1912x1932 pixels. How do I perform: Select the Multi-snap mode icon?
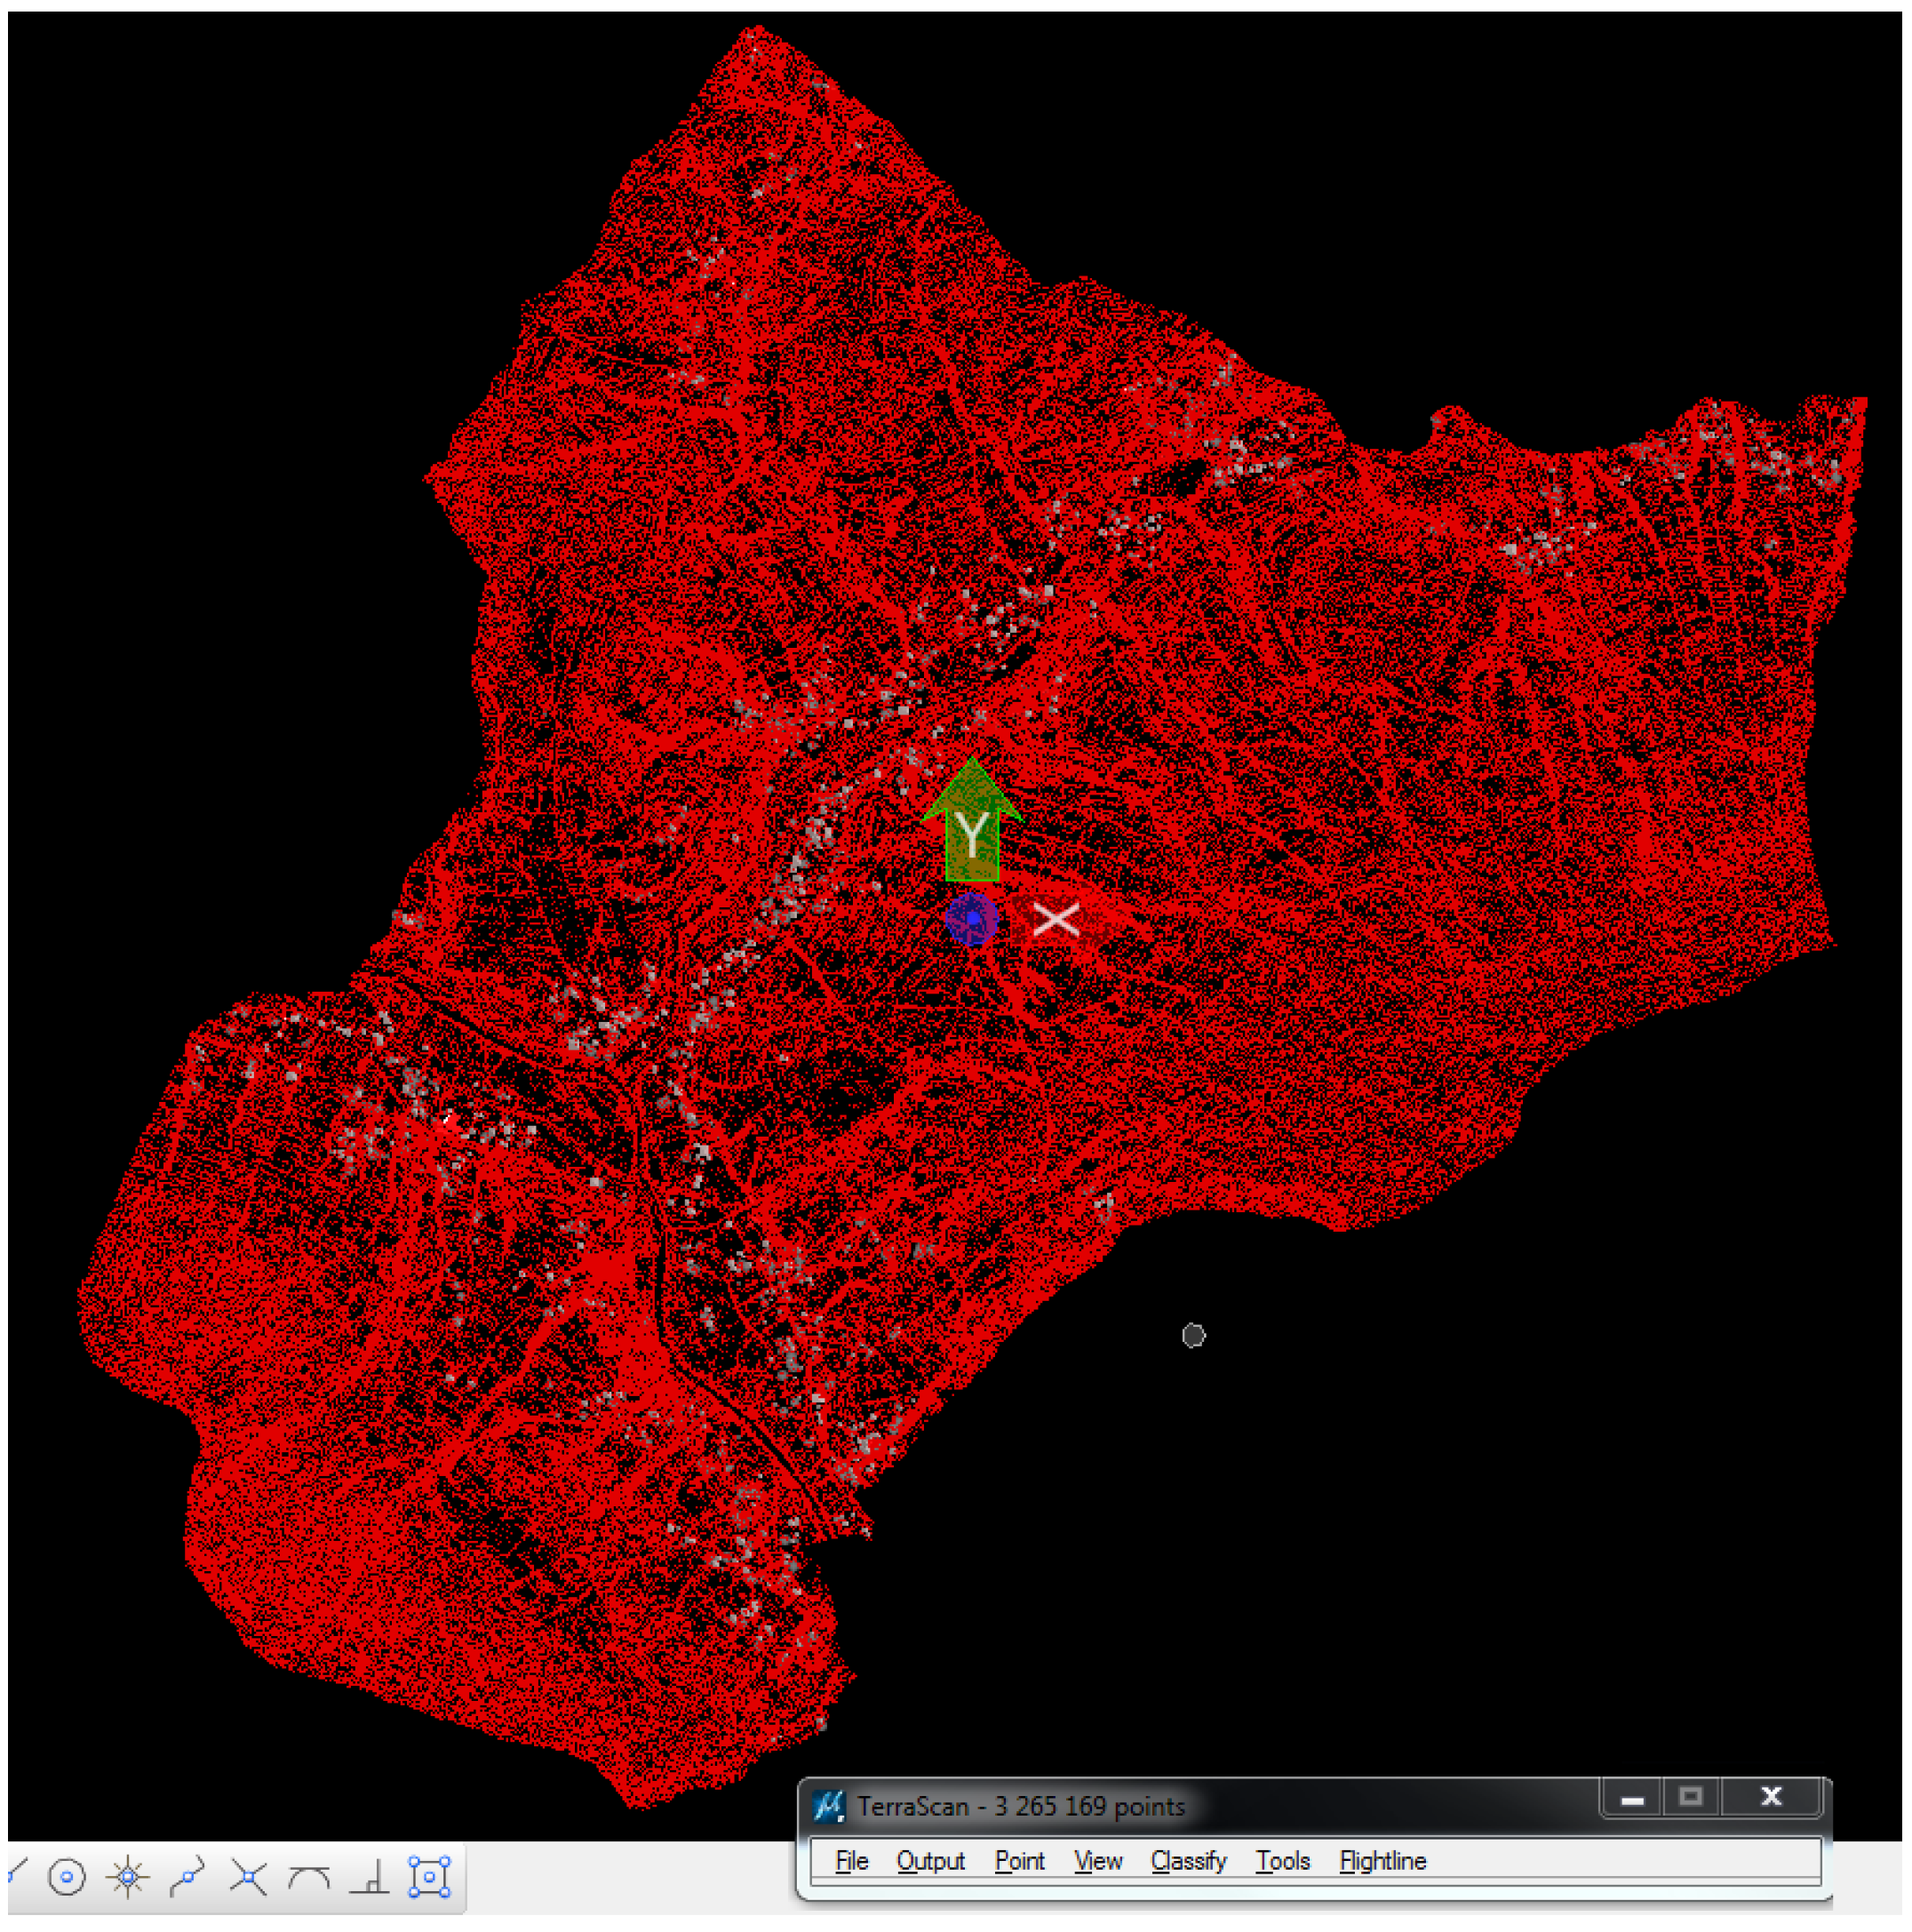(430, 1876)
